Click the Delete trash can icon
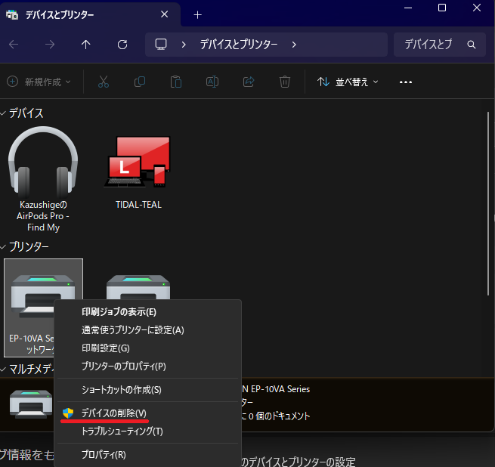 point(285,82)
